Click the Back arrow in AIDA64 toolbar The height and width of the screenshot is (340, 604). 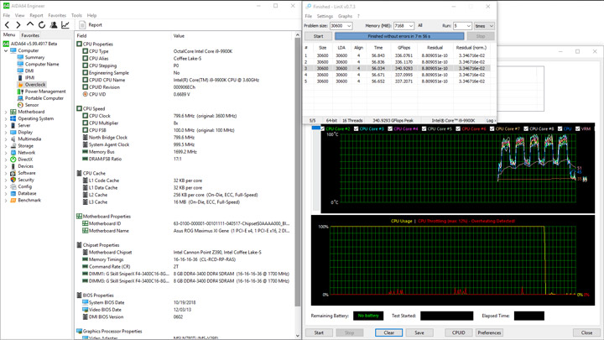click(x=7, y=25)
